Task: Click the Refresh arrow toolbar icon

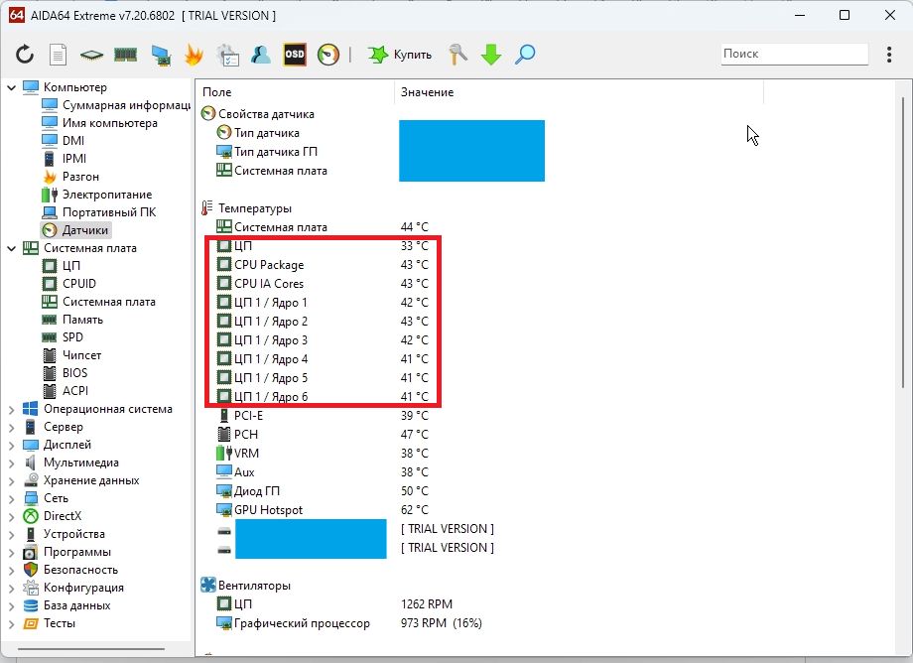Action: point(25,55)
